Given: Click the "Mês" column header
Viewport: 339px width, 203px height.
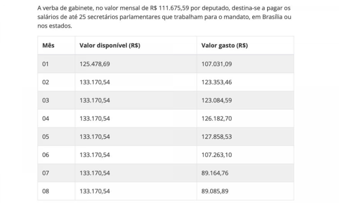Looking at the screenshot, I should pos(47,46).
